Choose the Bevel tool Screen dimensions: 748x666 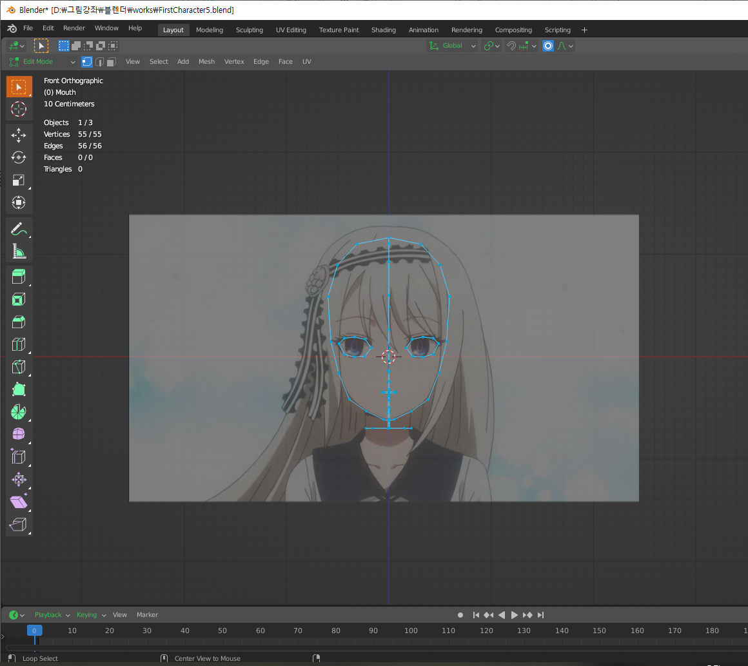coord(19,322)
